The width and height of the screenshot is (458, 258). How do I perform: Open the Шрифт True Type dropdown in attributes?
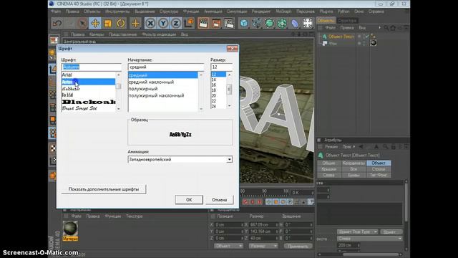pos(358,231)
